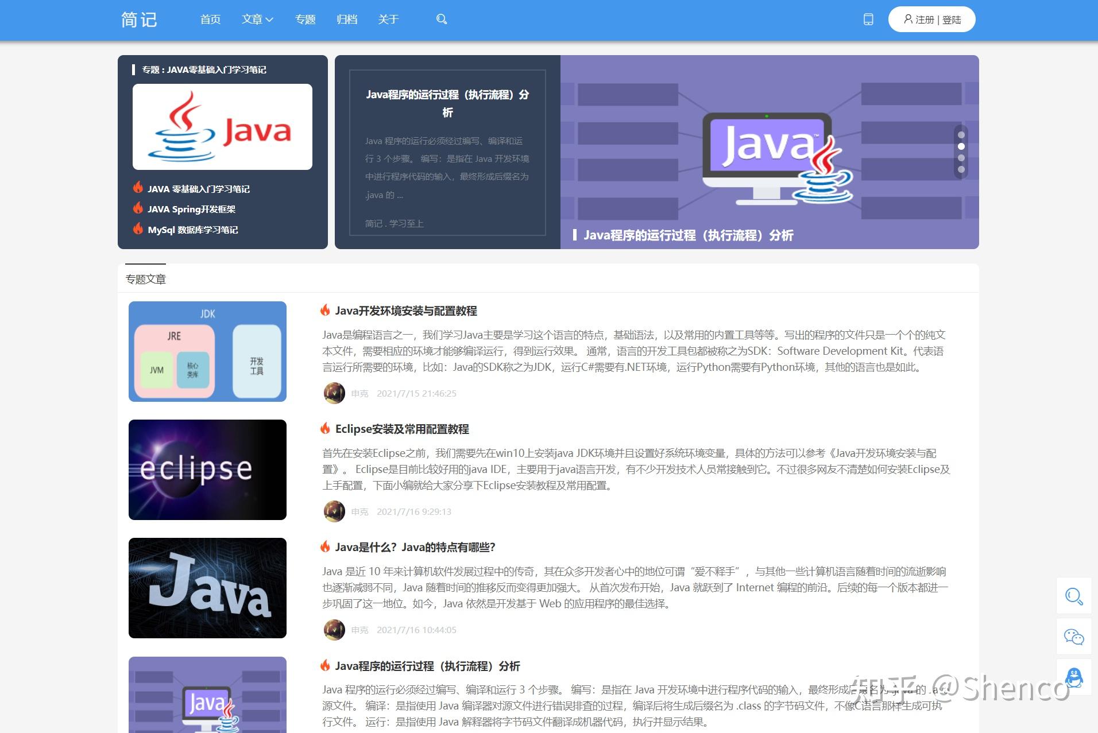Open the dark Java article thumbnail

[207, 588]
